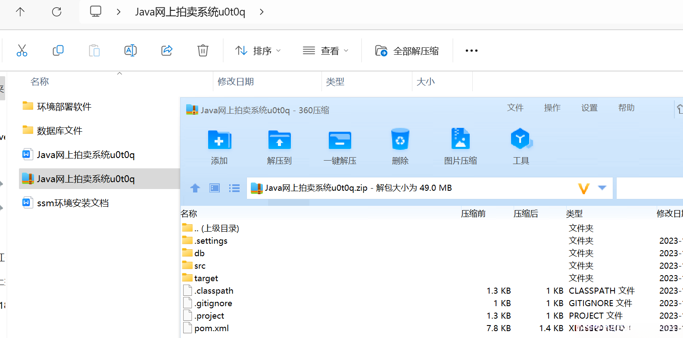Click 图片压缩 image compress icon
This screenshot has width=683, height=338.
[461, 139]
